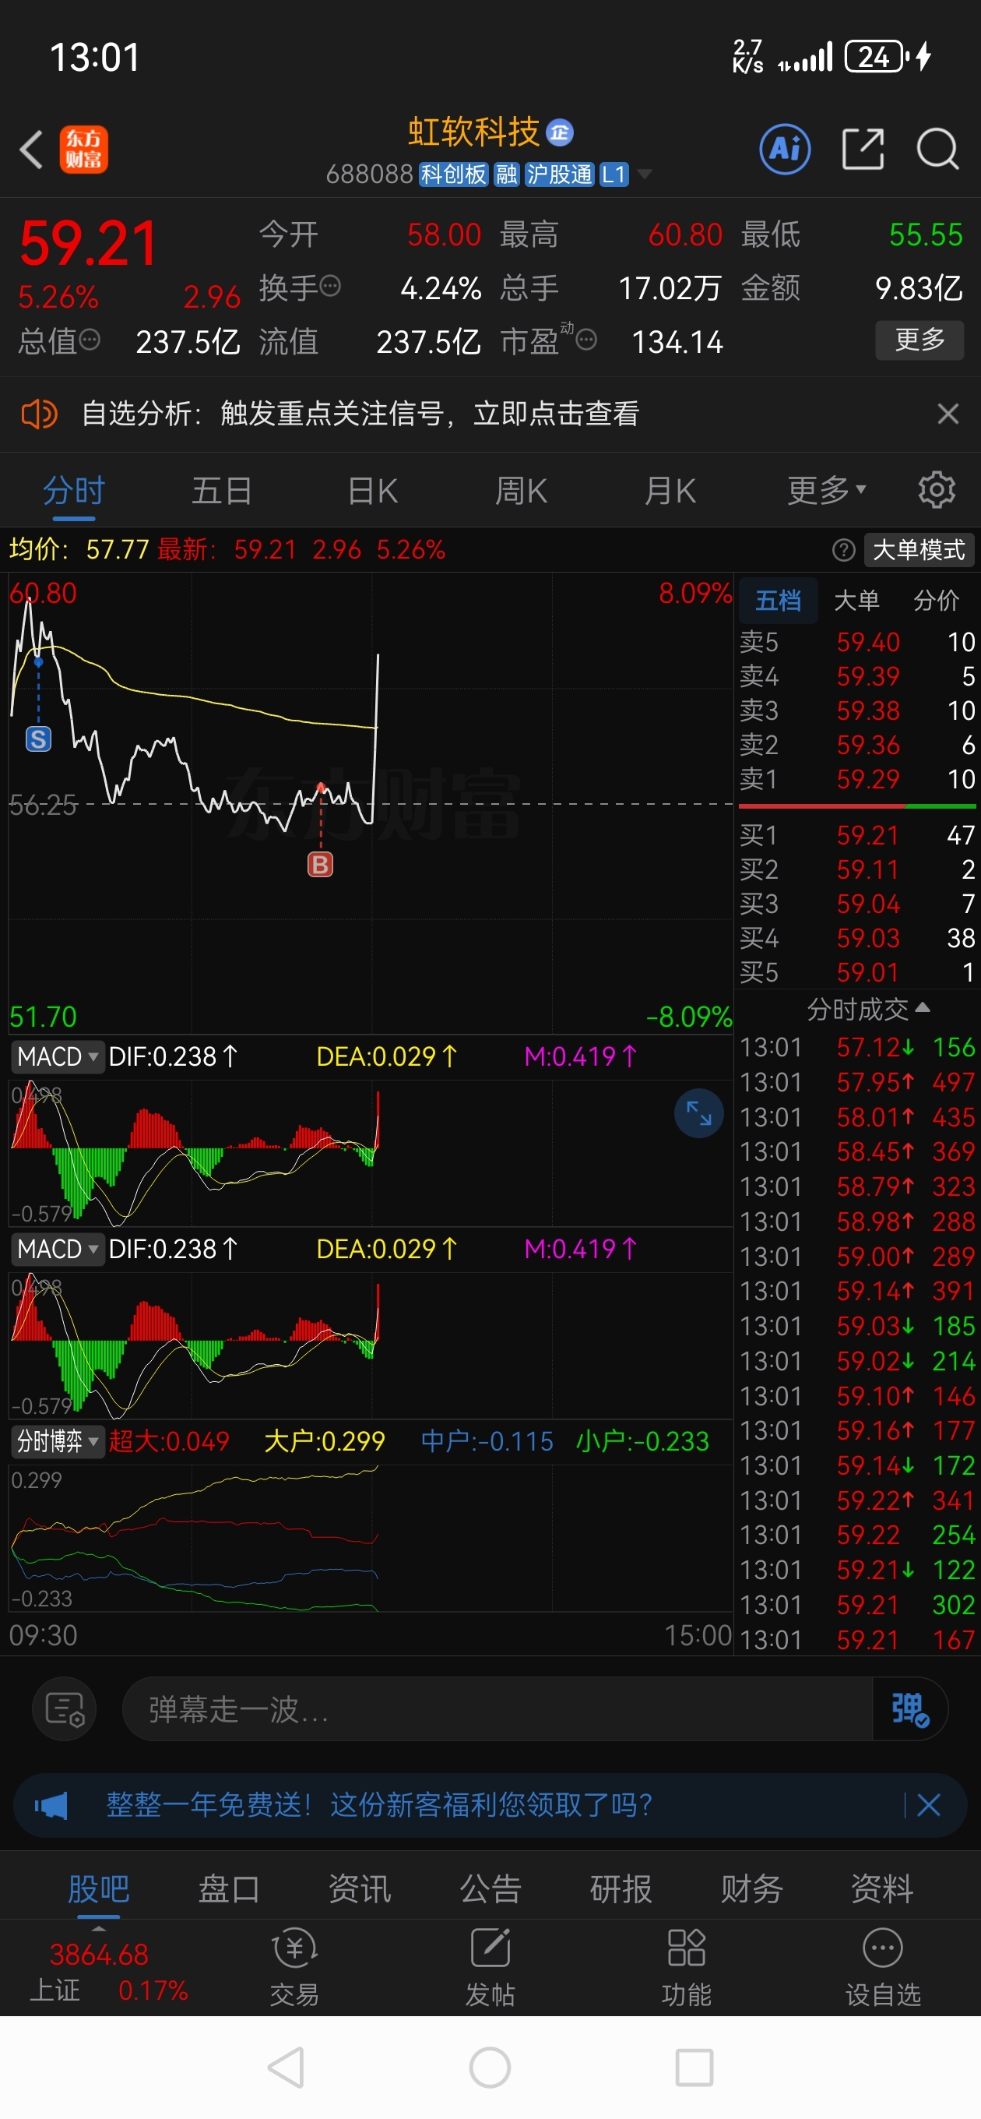981x2119 pixels.
Task: Open the 分时博弈 indicator dropdown
Action: point(57,1441)
